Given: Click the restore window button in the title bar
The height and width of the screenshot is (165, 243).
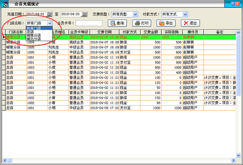Looking at the screenshot, I should [233, 4].
